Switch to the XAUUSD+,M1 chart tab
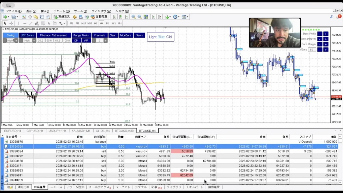This screenshot has width=343, height=193. click(x=81, y=131)
